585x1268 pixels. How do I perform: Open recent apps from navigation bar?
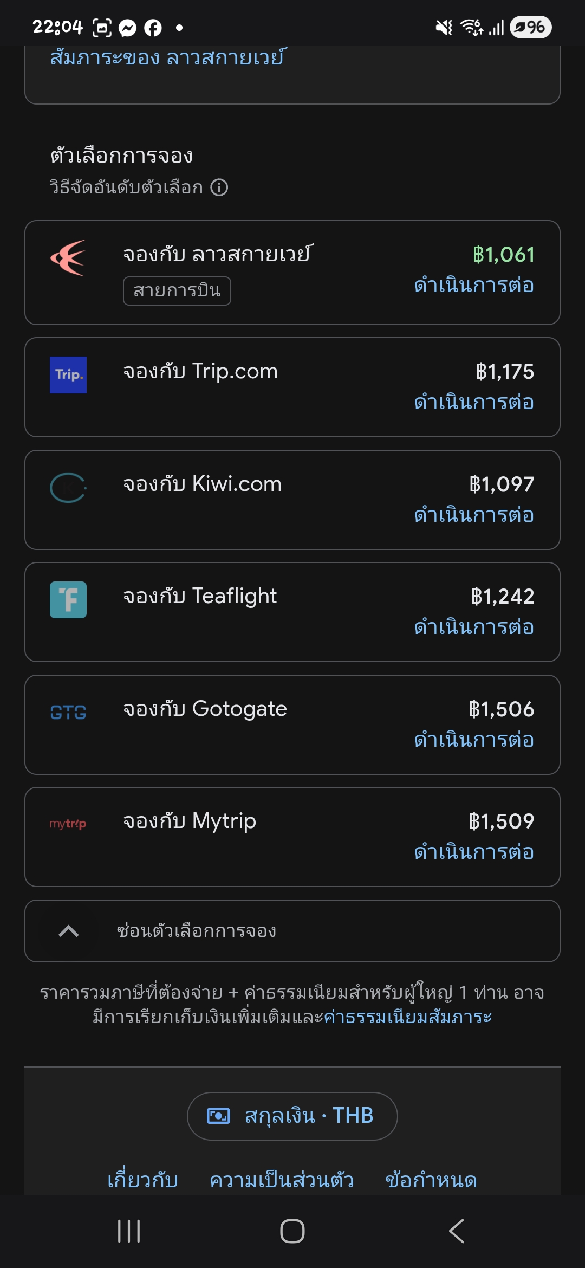(x=129, y=1231)
